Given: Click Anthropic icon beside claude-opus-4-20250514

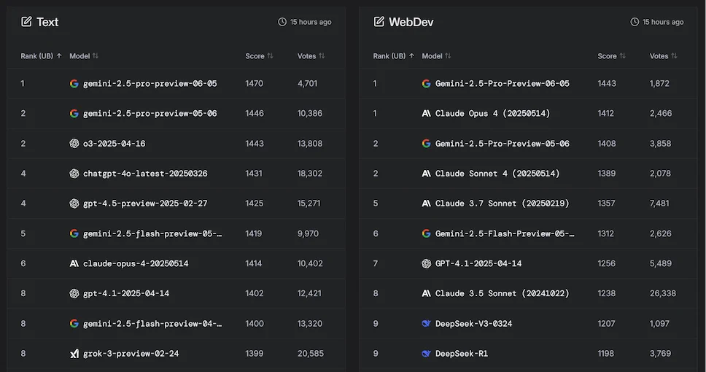Looking at the screenshot, I should (x=74, y=263).
